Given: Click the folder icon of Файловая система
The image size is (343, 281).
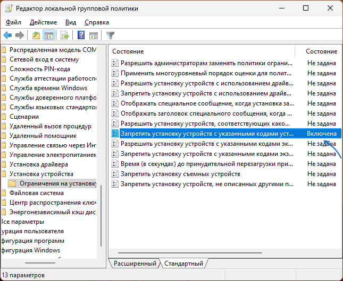Looking at the screenshot, I should coord(4,193).
